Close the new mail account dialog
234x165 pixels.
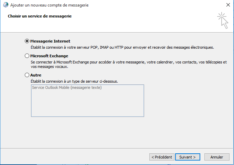click(x=228, y=5)
